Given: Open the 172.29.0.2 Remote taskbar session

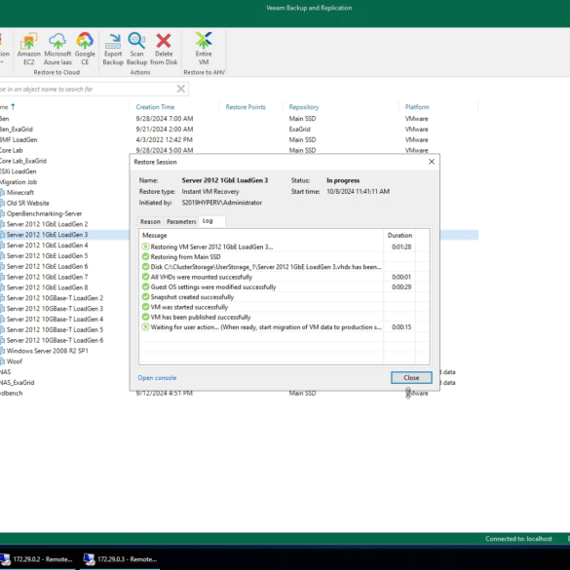Looking at the screenshot, I should [x=37, y=559].
